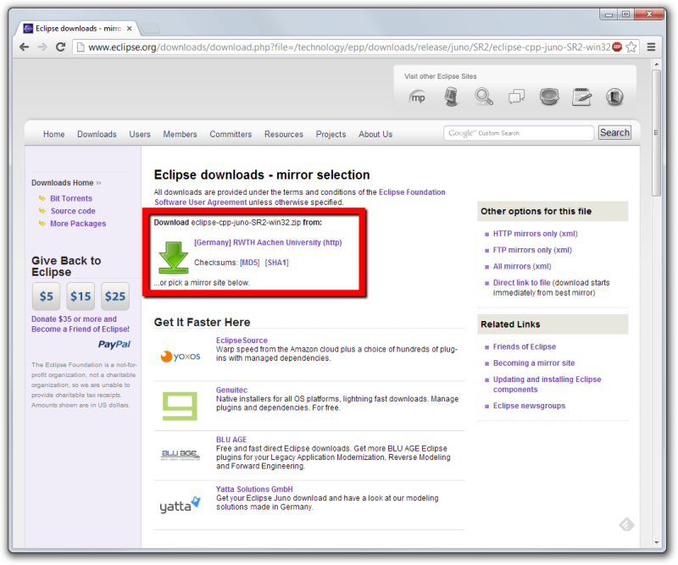This screenshot has height=565, width=678.
Task: Reload the page with the refresh icon
Action: pos(60,47)
